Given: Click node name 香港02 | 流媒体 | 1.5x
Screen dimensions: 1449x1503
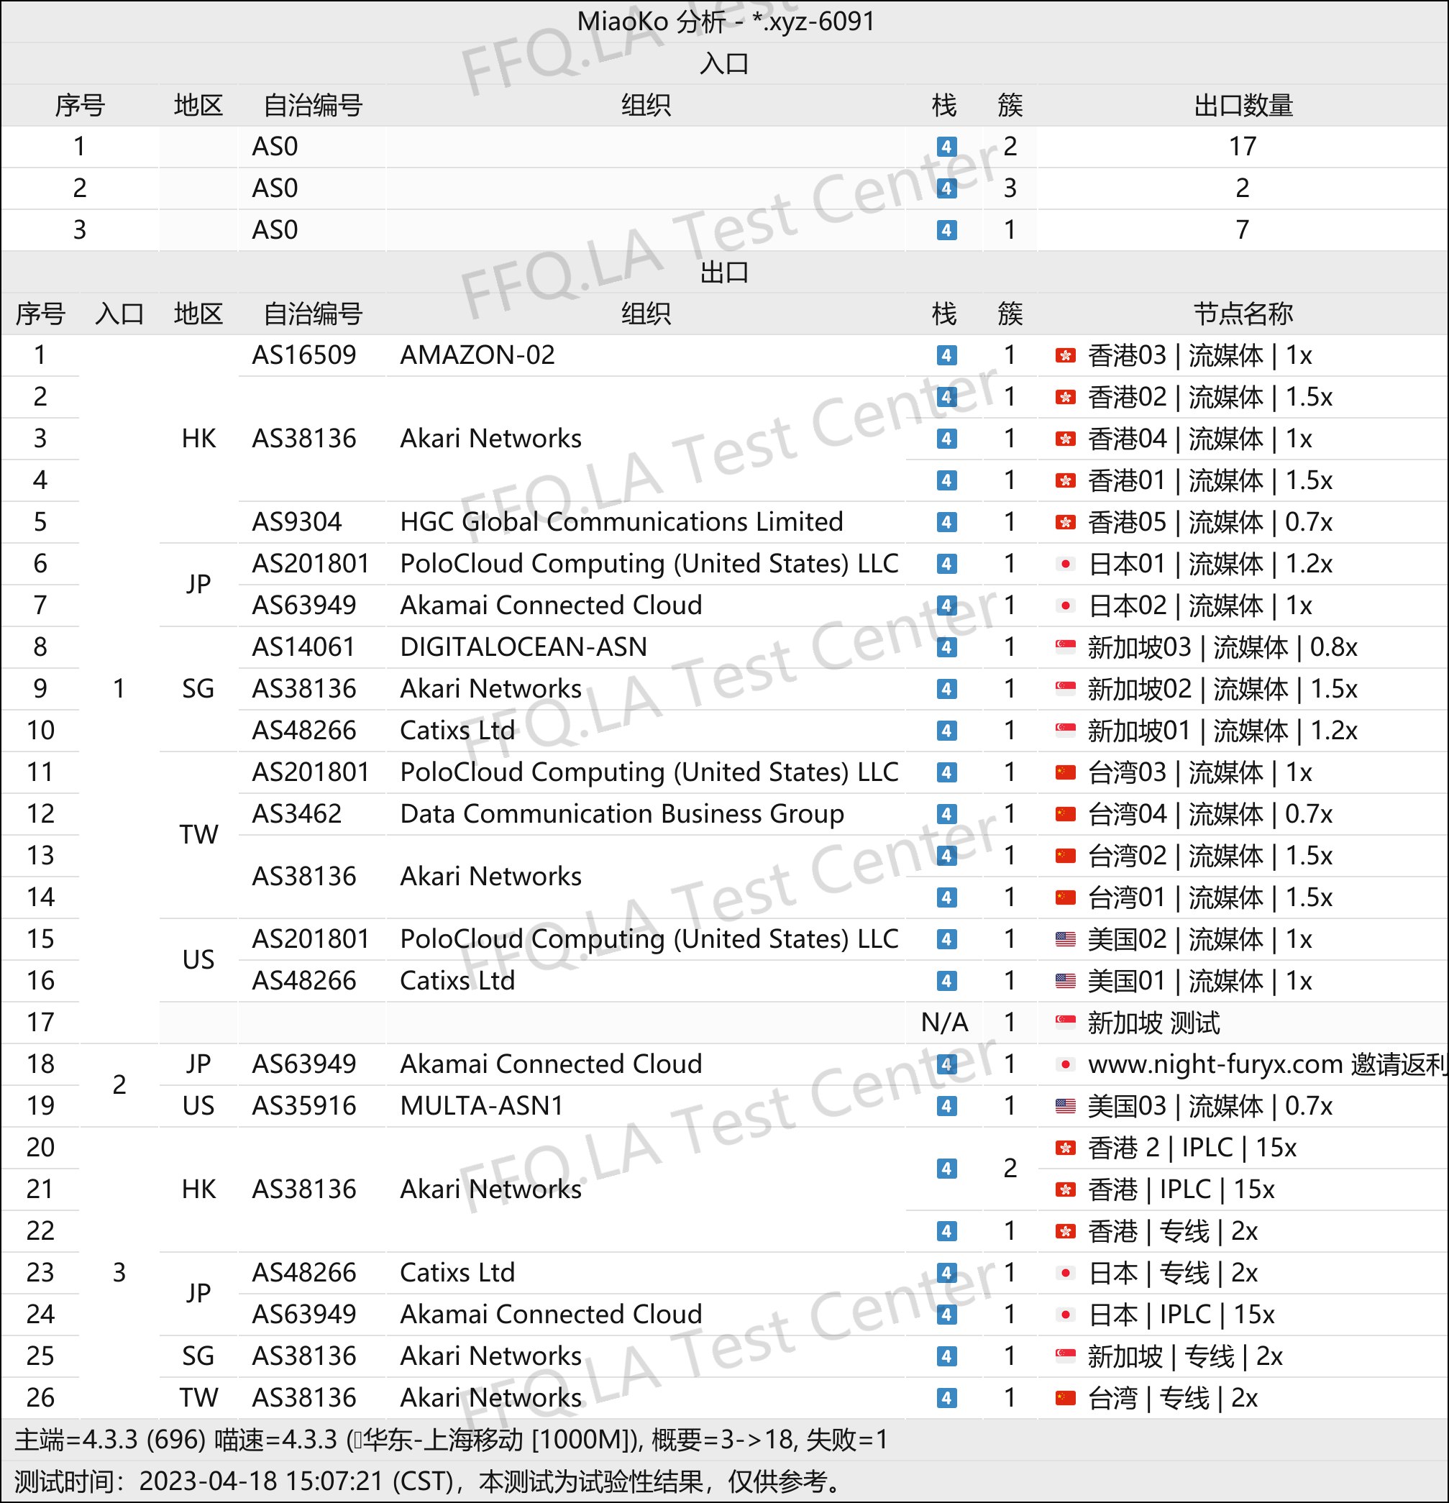Looking at the screenshot, I should [x=1210, y=397].
